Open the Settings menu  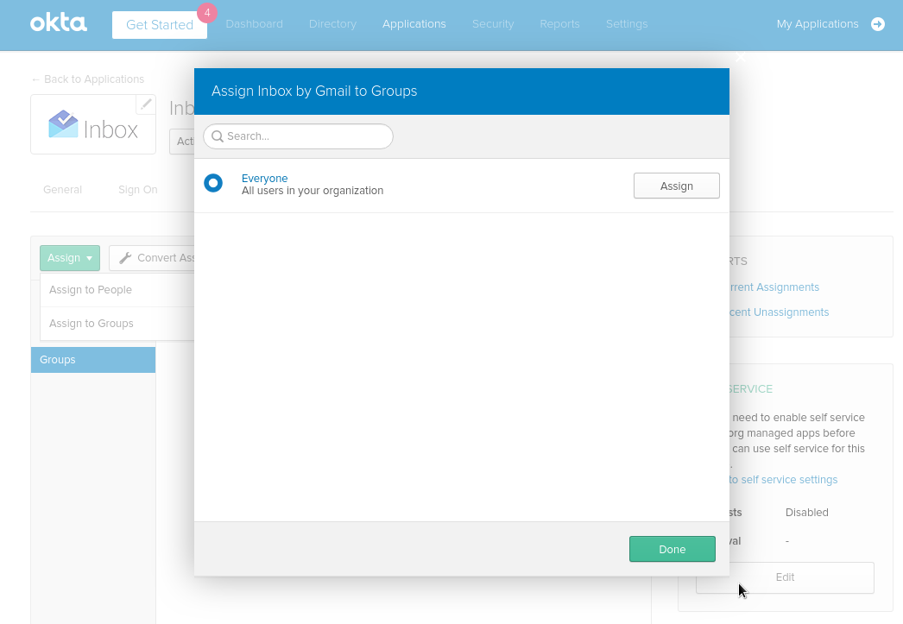point(627,24)
